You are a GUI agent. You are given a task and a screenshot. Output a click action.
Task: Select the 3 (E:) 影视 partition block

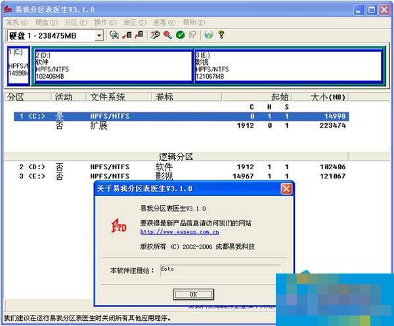[288, 66]
